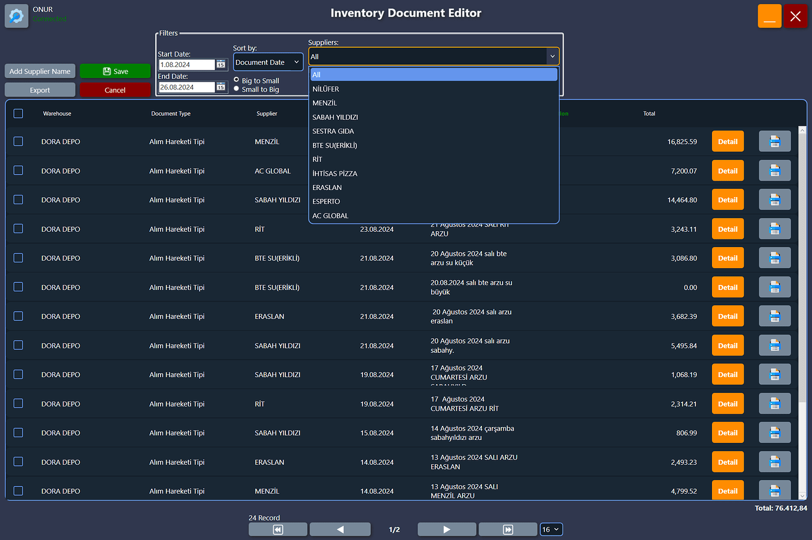Tick the checkbox for the AC GLOBAL row
Viewport: 812px width, 540px height.
pyautogui.click(x=18, y=171)
